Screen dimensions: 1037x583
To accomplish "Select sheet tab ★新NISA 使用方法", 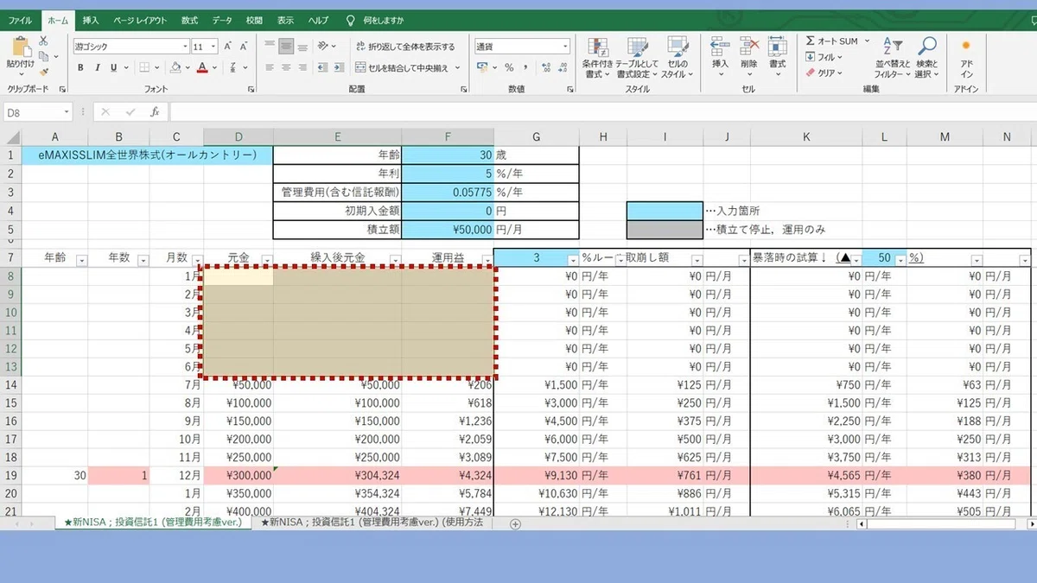I will click(372, 523).
